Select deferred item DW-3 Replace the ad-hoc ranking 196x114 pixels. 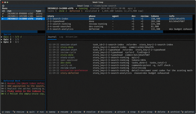click(x=23, y=88)
